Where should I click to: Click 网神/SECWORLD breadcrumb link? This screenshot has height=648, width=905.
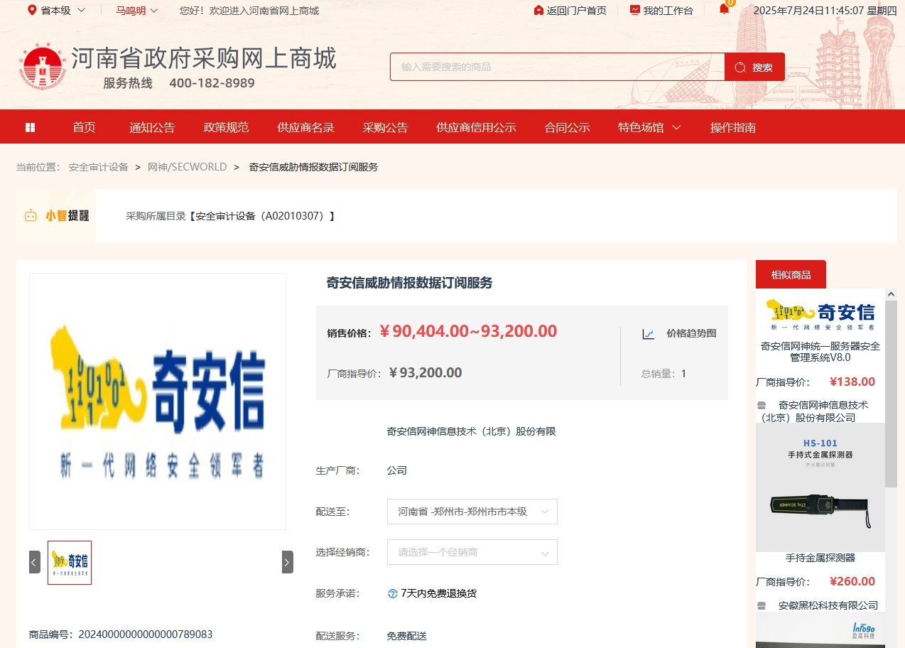(187, 167)
